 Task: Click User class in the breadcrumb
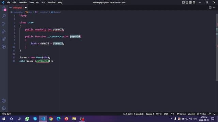(x=30, y=12)
